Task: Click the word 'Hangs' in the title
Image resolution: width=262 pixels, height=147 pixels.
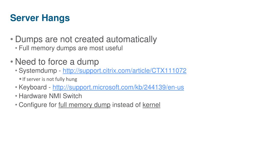Action: tap(56, 18)
